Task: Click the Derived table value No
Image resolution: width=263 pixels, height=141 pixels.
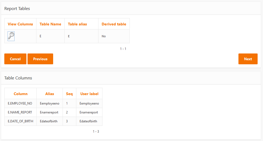Action: point(104,36)
